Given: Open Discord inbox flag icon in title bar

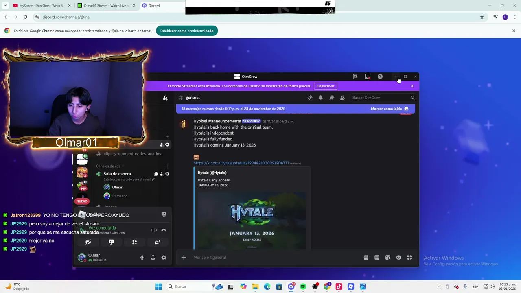Looking at the screenshot, I should (x=355, y=77).
